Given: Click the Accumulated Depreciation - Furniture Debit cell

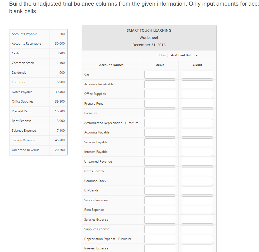Looking at the screenshot, I should tap(160, 123).
